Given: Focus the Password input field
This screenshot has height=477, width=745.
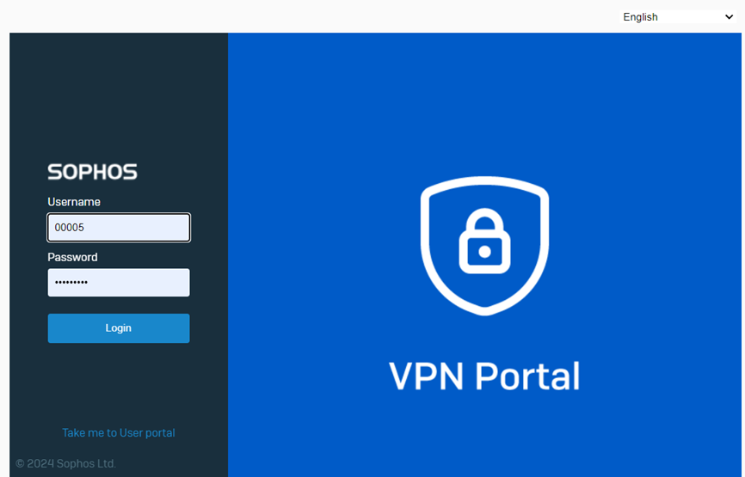Looking at the screenshot, I should click(119, 283).
